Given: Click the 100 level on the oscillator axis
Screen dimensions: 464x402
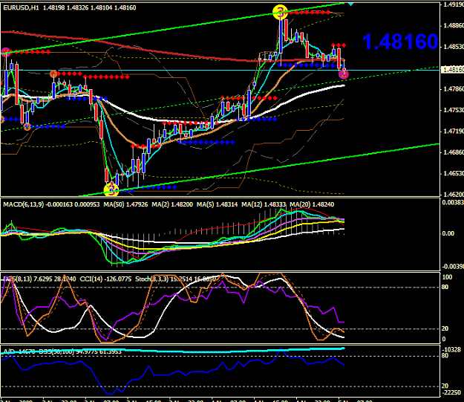Looking at the screenshot, I should tap(447, 277).
